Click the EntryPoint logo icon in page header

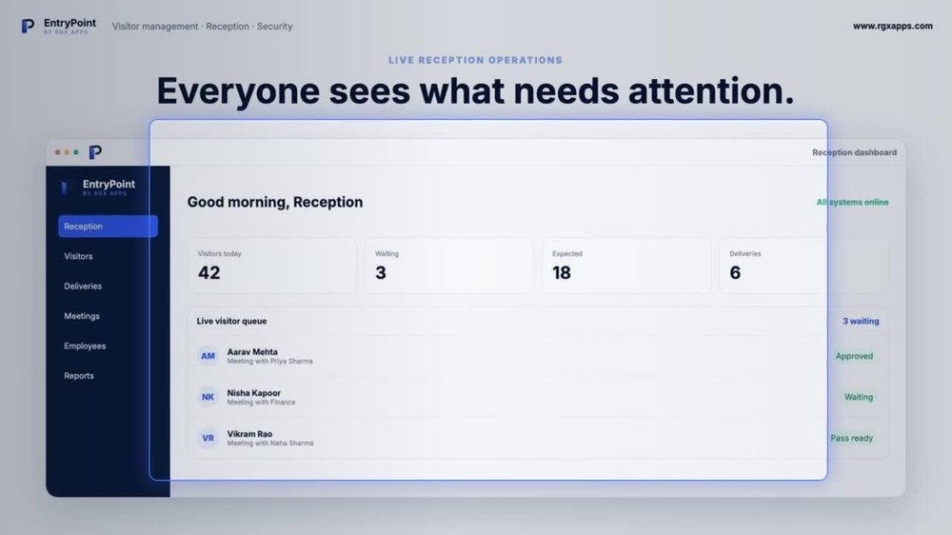(28, 26)
